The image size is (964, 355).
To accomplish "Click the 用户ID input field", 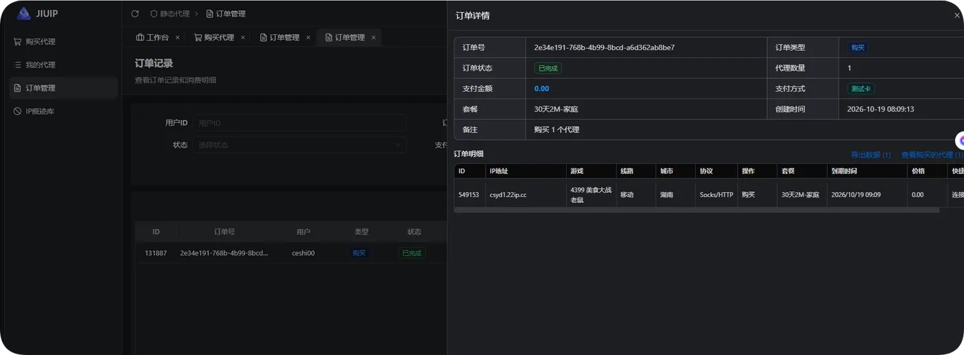I will tap(299, 123).
